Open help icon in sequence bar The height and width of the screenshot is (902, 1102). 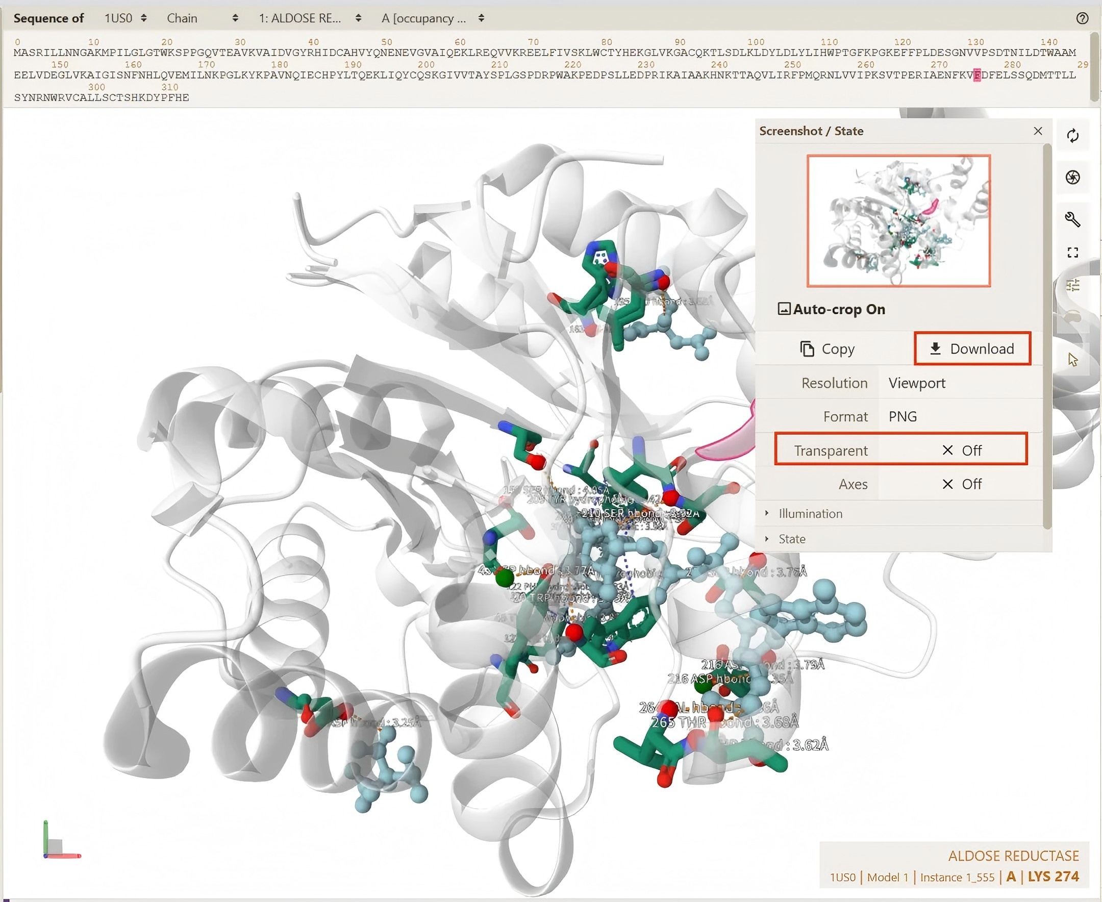(1082, 19)
